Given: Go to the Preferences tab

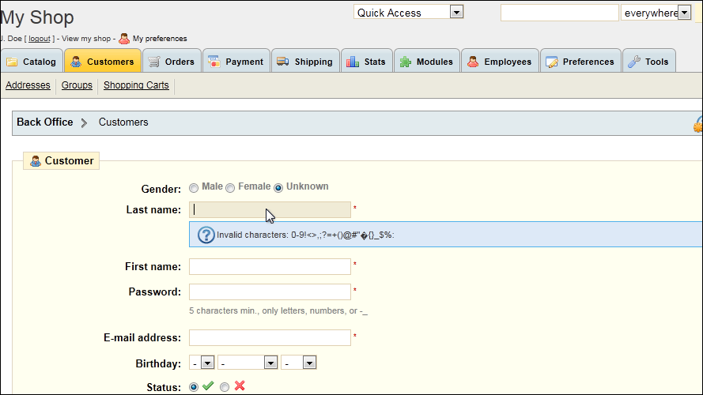Looking at the screenshot, I should (580, 61).
